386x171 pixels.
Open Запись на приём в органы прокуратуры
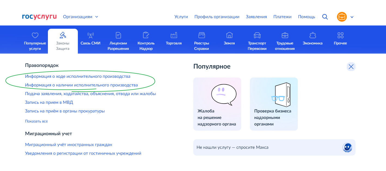(65, 111)
